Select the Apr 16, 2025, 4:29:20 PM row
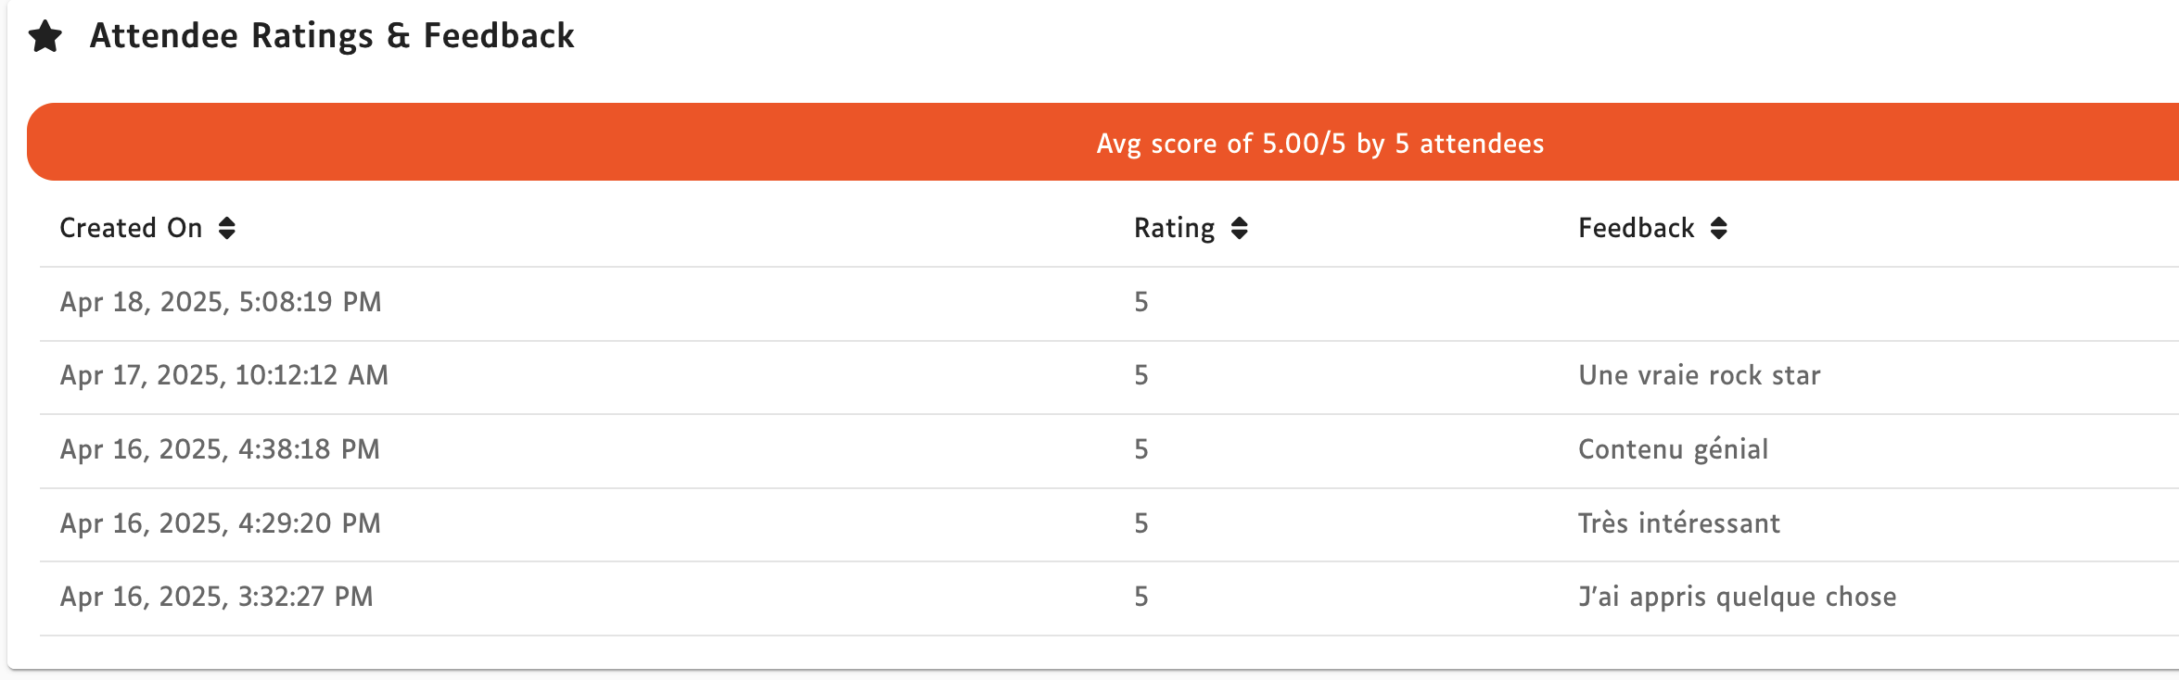Image resolution: width=2179 pixels, height=680 pixels. click(x=221, y=523)
